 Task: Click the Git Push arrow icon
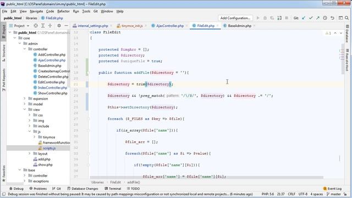(x=318, y=18)
